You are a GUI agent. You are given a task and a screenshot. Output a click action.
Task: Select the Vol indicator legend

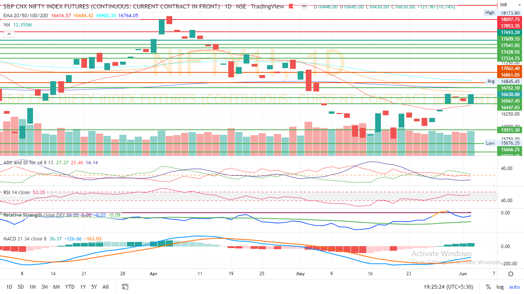coord(7,24)
